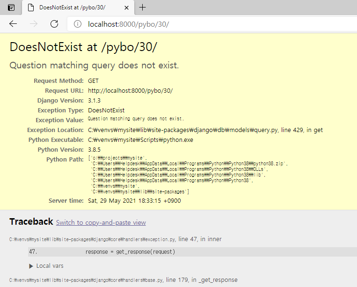
Task: Switch to copy-and-paste view link
Action: coord(101,222)
